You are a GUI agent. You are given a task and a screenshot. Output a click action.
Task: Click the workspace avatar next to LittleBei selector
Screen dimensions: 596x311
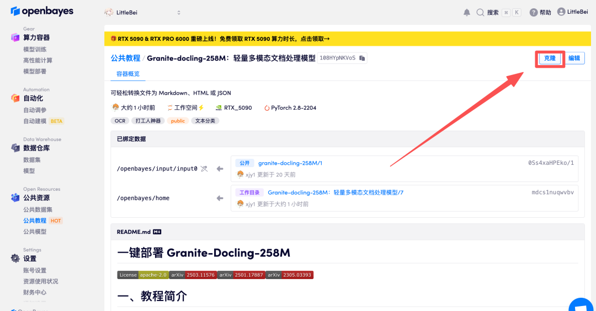[x=109, y=12]
